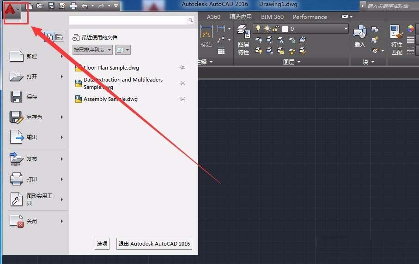The width and height of the screenshot is (419, 264).
Task: Open Undo history dropdown arrow
Action: coord(92,6)
